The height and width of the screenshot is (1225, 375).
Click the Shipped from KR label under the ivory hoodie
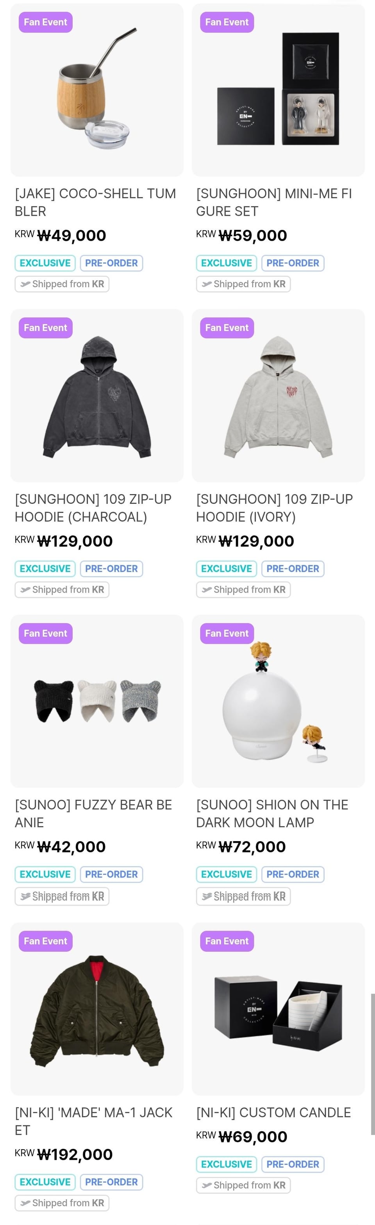[x=243, y=590]
